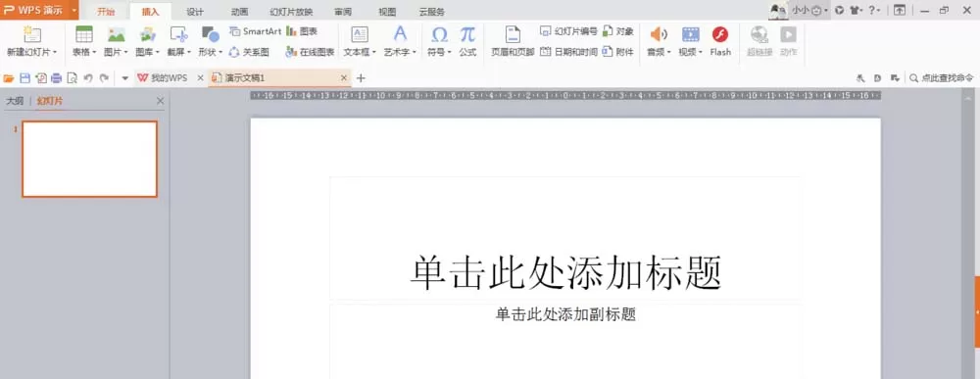Click the open folder icon in quick toolbar
Viewport: 980px width, 379px height.
coord(9,78)
